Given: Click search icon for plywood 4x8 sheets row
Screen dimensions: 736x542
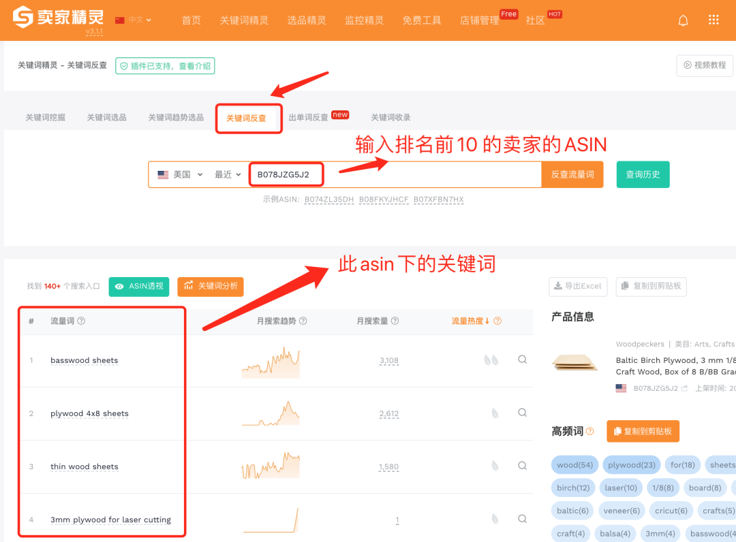Looking at the screenshot, I should pos(522,413).
